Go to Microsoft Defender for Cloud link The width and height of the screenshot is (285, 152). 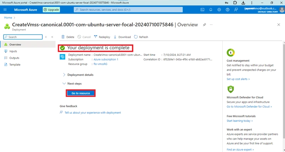[x=249, y=107]
